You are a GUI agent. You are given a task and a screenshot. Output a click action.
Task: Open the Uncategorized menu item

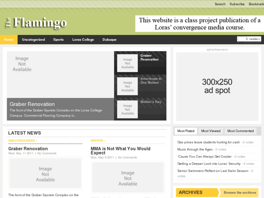(x=33, y=40)
